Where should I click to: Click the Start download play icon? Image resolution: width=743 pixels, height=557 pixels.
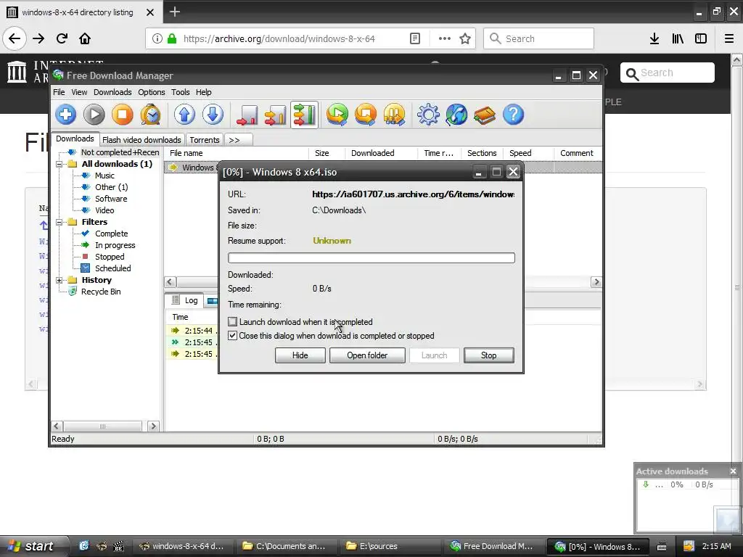click(x=94, y=115)
